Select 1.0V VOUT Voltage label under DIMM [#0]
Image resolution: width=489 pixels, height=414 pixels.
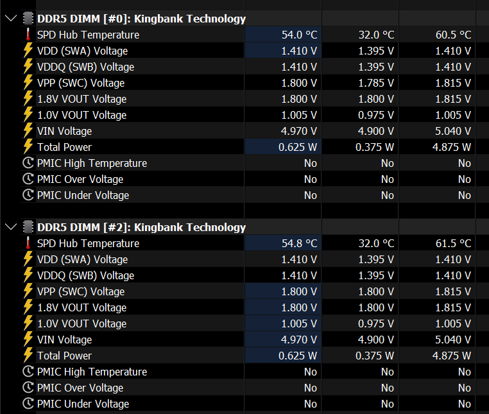pos(82,115)
